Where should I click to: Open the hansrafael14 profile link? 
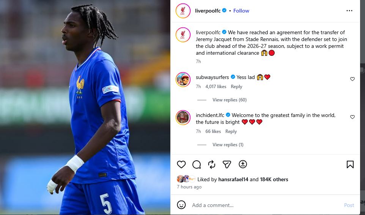[x=233, y=179]
